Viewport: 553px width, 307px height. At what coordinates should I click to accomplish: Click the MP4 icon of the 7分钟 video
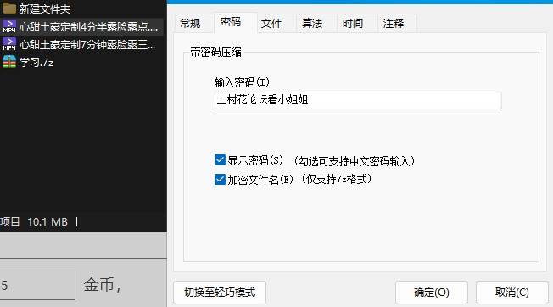(9, 44)
